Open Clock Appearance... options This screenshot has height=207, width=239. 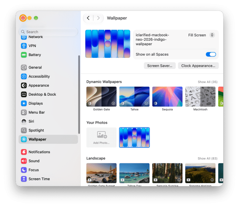click(x=198, y=66)
